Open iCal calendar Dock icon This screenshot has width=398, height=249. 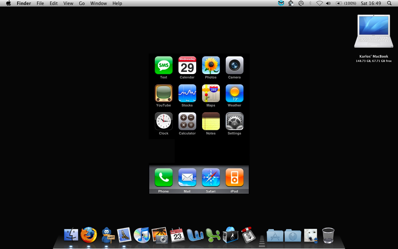(178, 235)
